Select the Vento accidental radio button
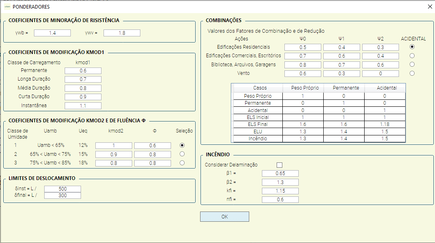 click(412, 73)
